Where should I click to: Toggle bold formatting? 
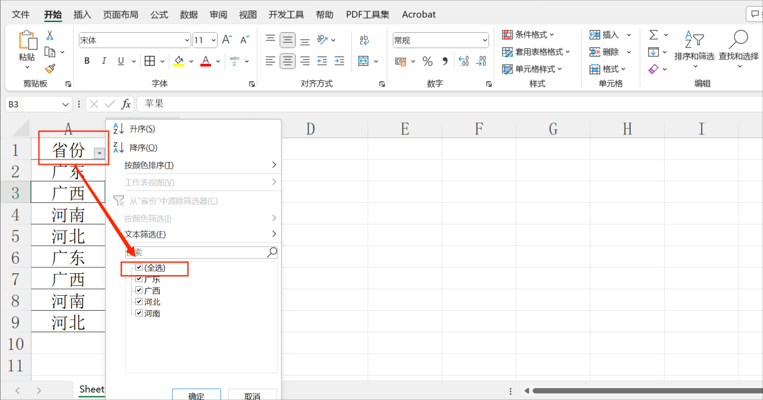click(87, 61)
